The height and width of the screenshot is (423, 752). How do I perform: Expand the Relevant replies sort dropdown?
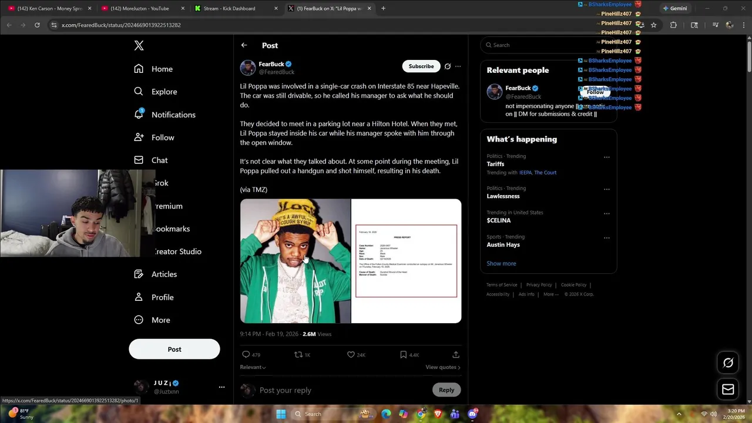pos(253,367)
